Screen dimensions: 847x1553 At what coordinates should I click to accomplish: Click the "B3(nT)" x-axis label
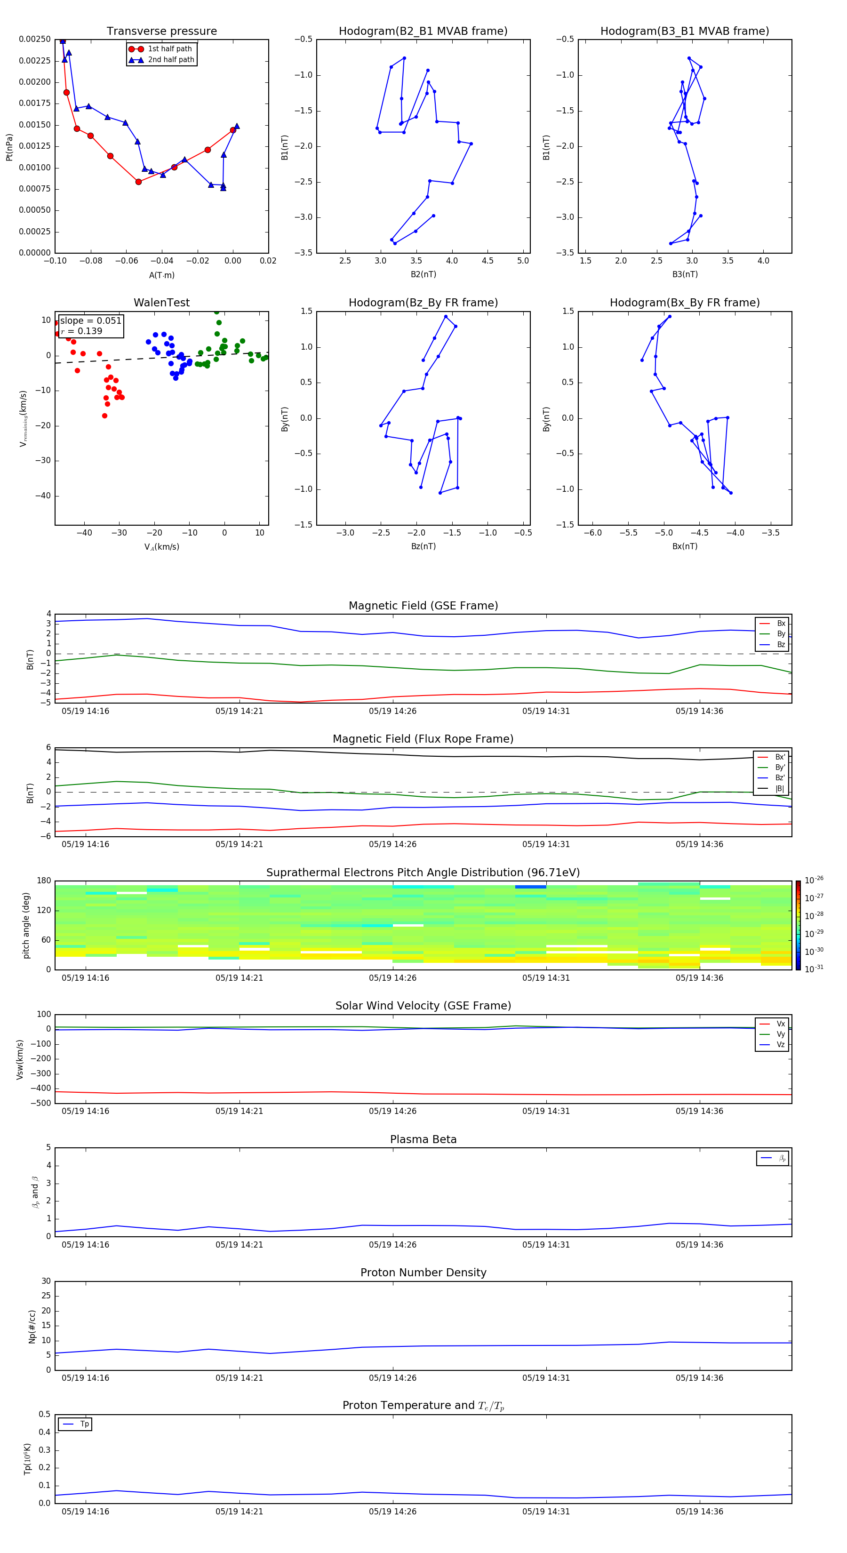tap(685, 274)
